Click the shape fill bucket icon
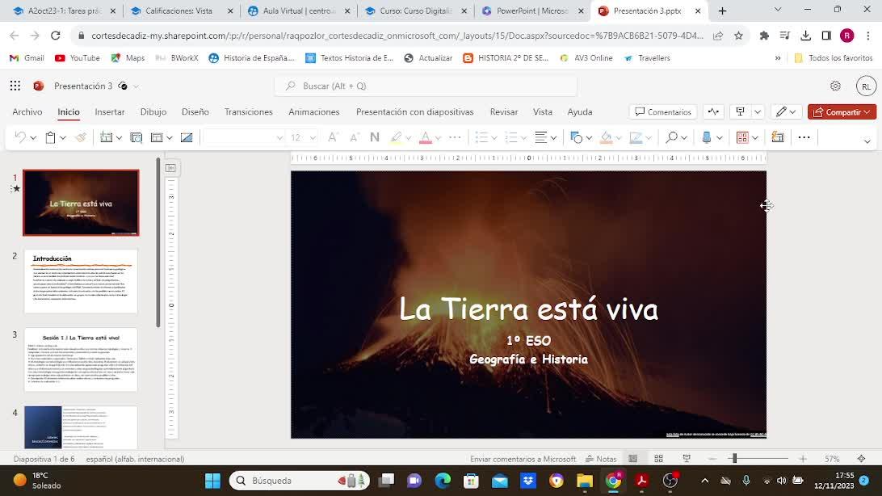The height and width of the screenshot is (496, 882). pyautogui.click(x=606, y=137)
